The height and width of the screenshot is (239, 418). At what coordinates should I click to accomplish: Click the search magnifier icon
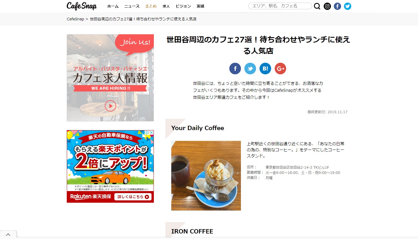coord(317,6)
